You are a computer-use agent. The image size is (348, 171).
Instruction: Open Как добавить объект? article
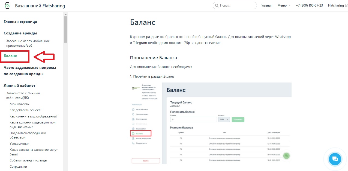[25, 110]
